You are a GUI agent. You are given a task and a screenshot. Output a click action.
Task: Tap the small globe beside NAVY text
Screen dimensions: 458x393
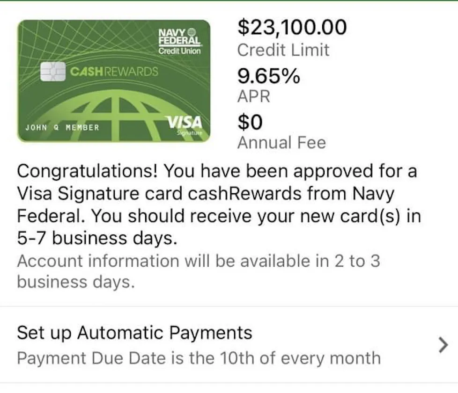coord(192,31)
